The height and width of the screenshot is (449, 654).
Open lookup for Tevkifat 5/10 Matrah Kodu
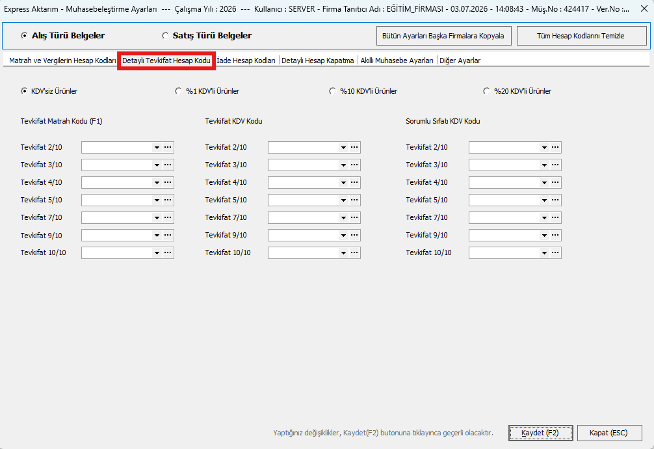pos(168,200)
